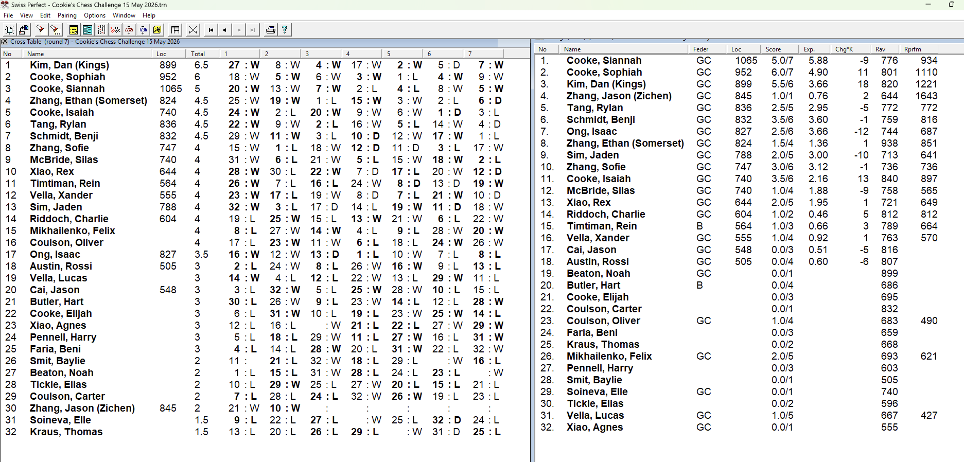The image size is (964, 462).
Task: Click the red 2285 rating icon
Action: pos(129,30)
